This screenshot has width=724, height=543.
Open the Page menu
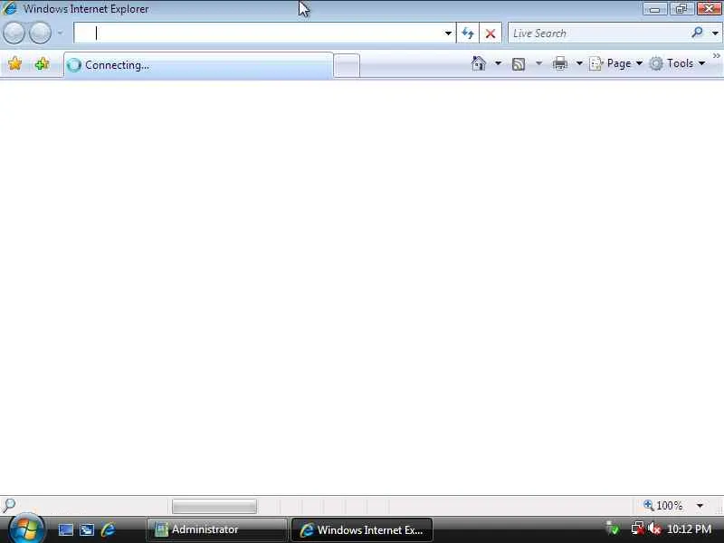(x=616, y=63)
